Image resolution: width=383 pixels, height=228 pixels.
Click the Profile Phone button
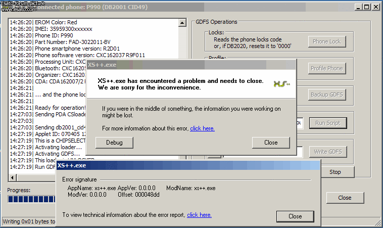click(327, 68)
